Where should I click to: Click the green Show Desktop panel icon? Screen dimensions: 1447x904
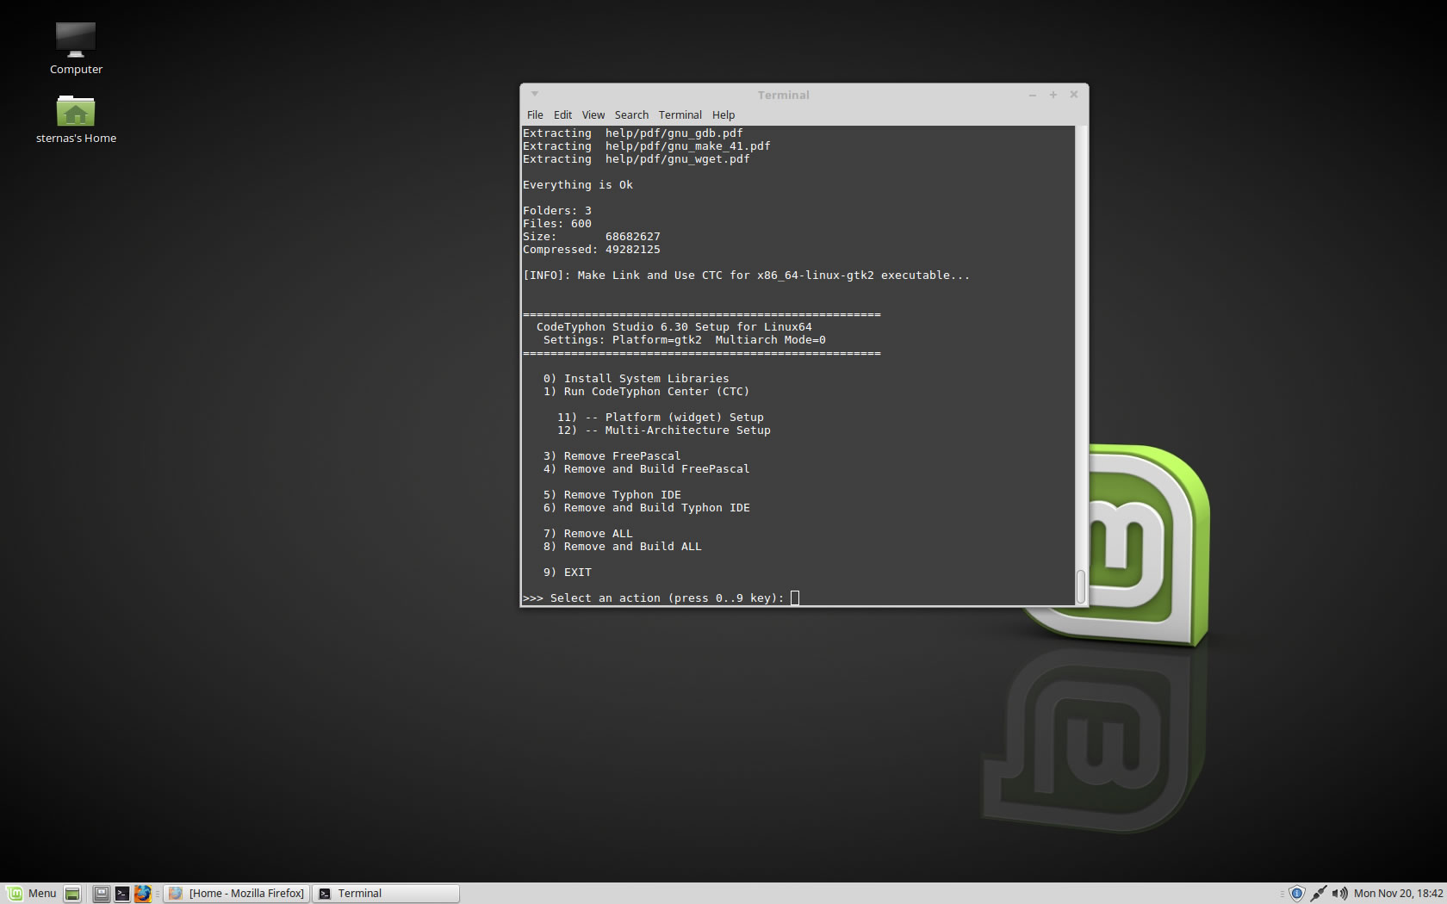coord(73,894)
